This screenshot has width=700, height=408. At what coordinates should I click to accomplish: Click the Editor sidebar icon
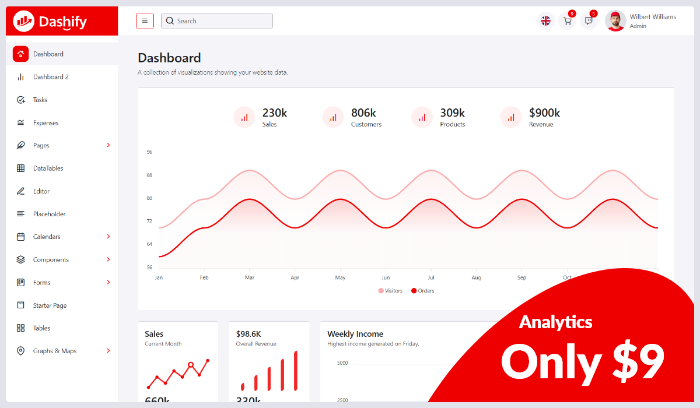click(x=19, y=191)
